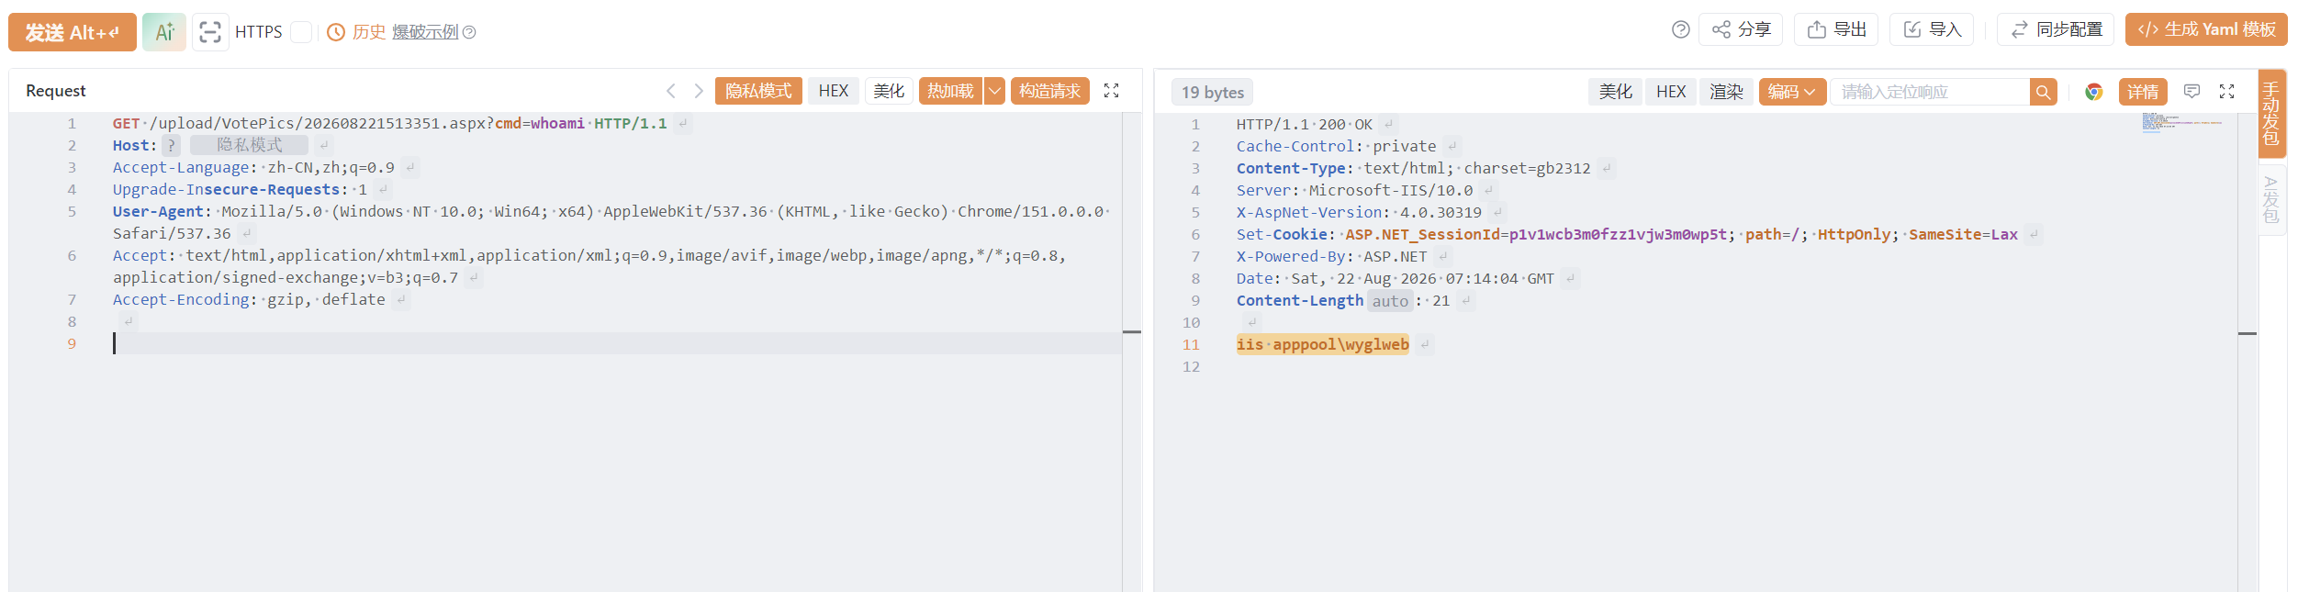Expand the response panel to fullscreen

point(2226,91)
